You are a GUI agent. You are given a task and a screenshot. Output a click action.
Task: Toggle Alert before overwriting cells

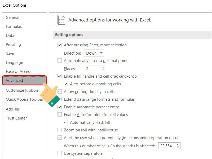tap(66, 84)
